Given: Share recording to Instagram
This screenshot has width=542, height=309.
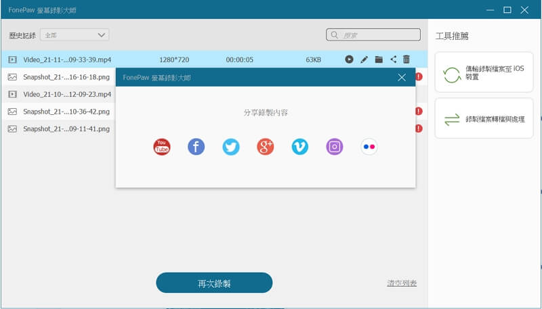Looking at the screenshot, I should pyautogui.click(x=334, y=147).
